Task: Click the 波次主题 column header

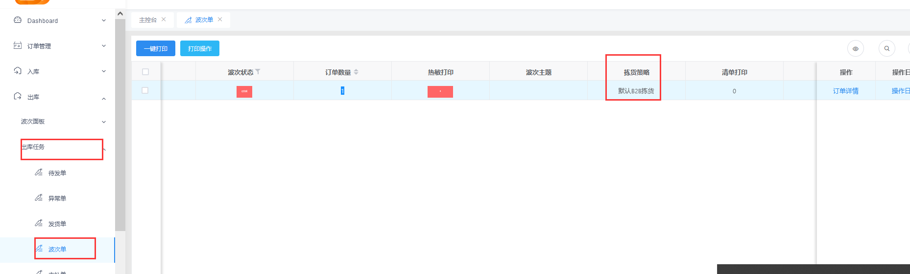Action: click(538, 72)
